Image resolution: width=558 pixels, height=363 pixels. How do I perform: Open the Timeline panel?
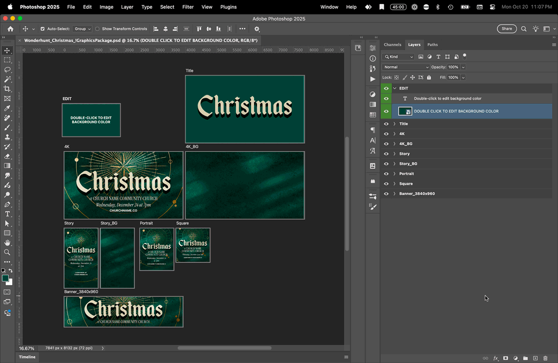(x=27, y=357)
